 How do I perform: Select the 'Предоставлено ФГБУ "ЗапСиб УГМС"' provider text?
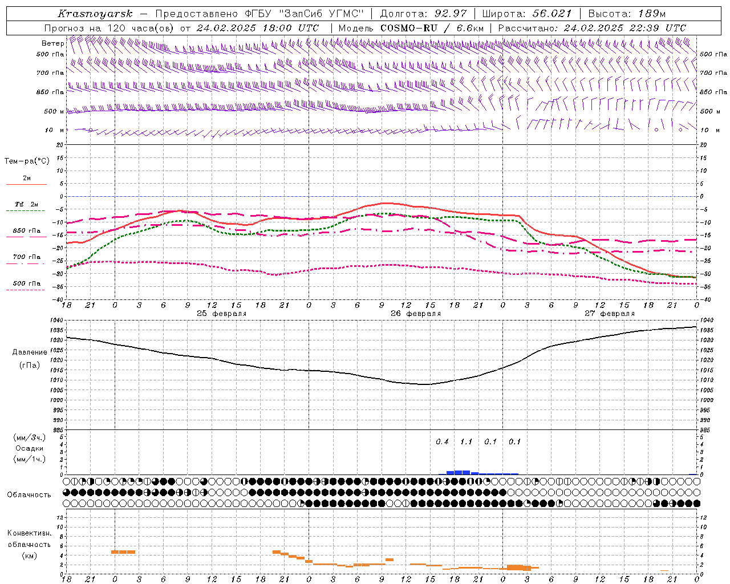pos(259,14)
